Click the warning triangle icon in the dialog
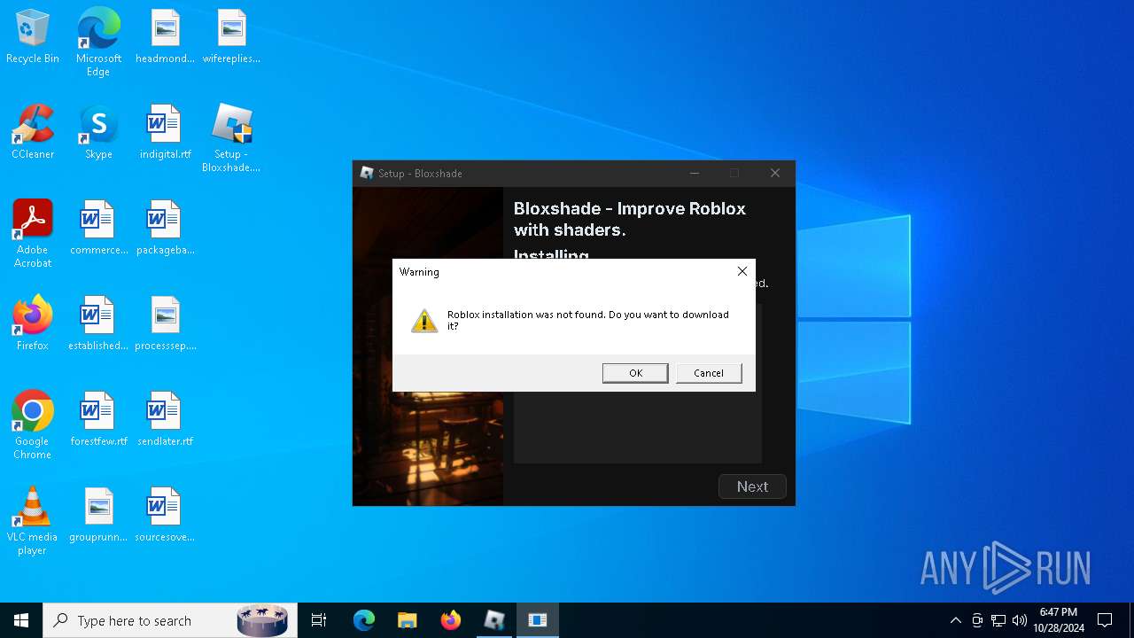Image resolution: width=1134 pixels, height=638 pixels. tap(424, 321)
